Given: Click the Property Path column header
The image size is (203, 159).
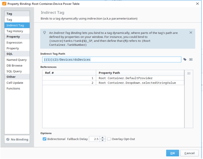Looking at the screenshot, I should pos(140,73).
